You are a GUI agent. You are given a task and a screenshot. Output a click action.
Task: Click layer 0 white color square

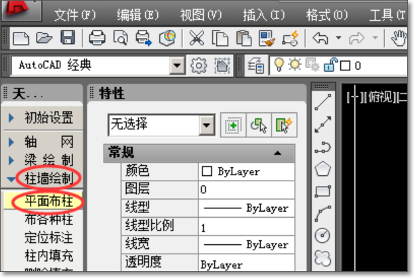tap(345, 66)
